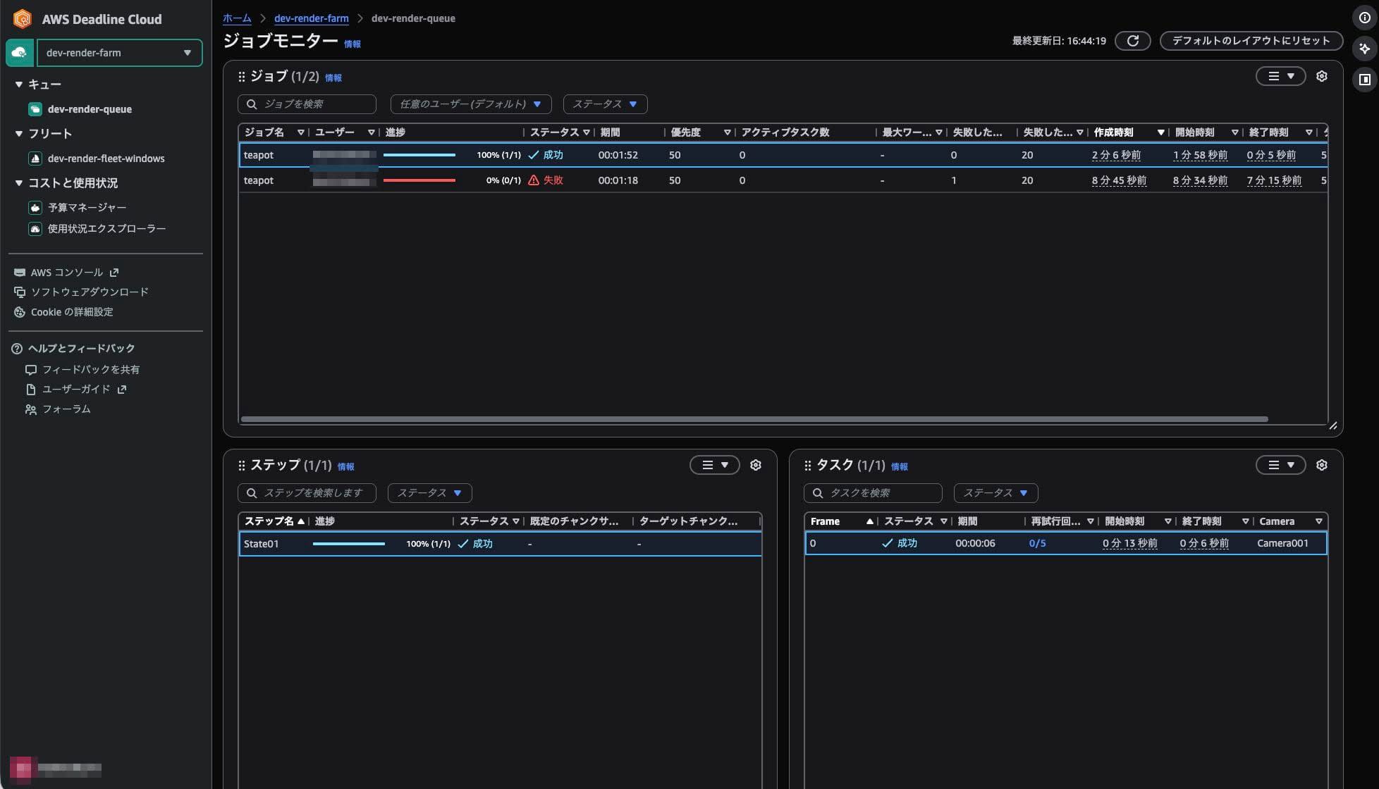1379x789 pixels.
Task: Open the dev-render-farm farm selector dropdown
Action: pos(119,53)
